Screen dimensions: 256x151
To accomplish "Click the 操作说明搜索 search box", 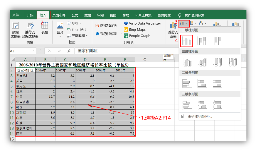I will point(194,15).
